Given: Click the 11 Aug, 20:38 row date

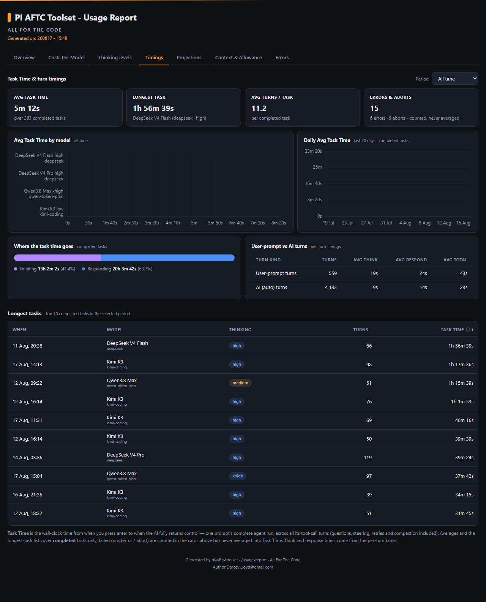Looking at the screenshot, I should 27,346.
